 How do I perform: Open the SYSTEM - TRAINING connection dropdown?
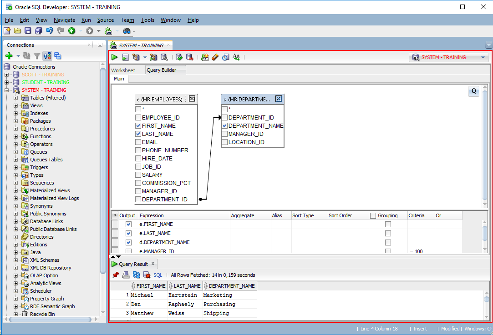[483, 57]
